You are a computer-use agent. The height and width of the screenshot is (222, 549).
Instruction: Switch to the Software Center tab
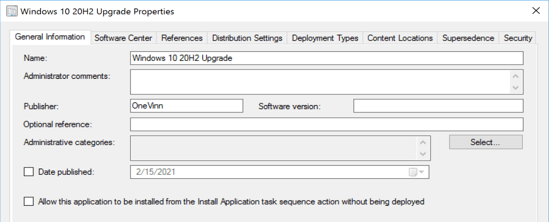(x=123, y=38)
